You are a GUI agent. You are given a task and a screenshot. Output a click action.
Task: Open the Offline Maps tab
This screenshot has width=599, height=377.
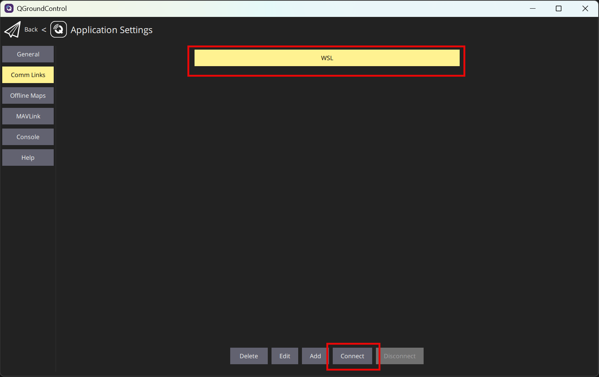pyautogui.click(x=28, y=95)
